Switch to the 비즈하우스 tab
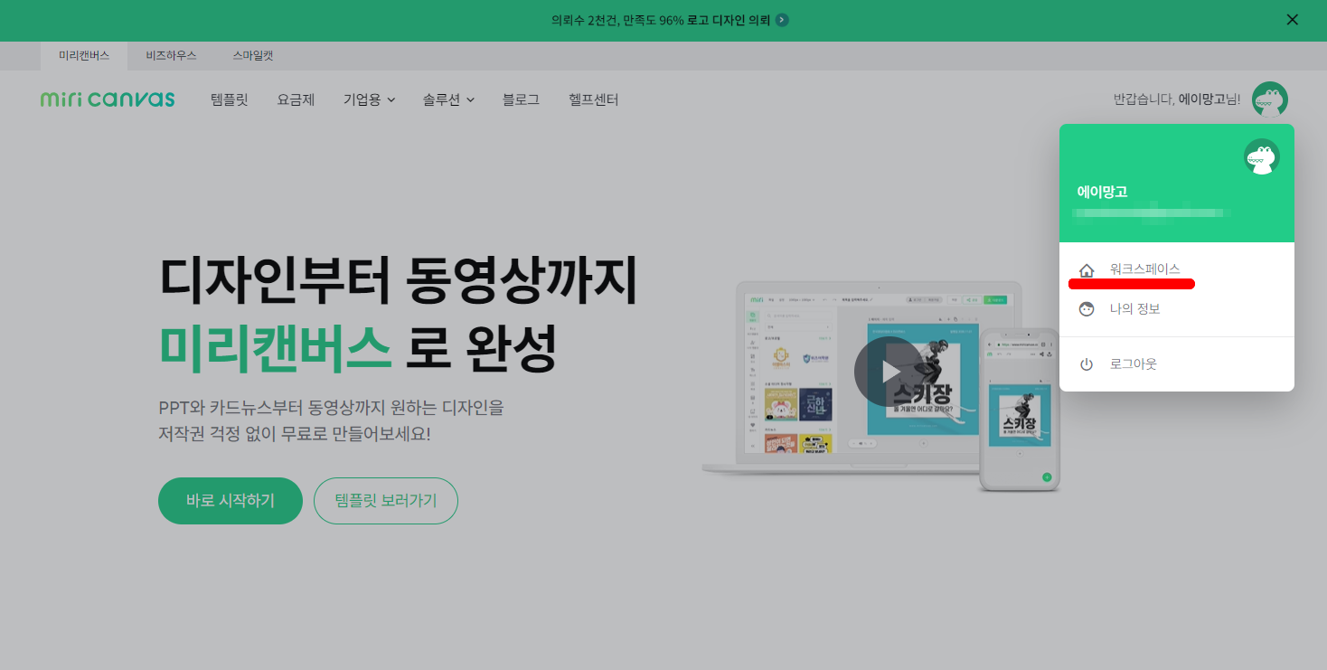Viewport: 1327px width, 670px height. tap(169, 55)
